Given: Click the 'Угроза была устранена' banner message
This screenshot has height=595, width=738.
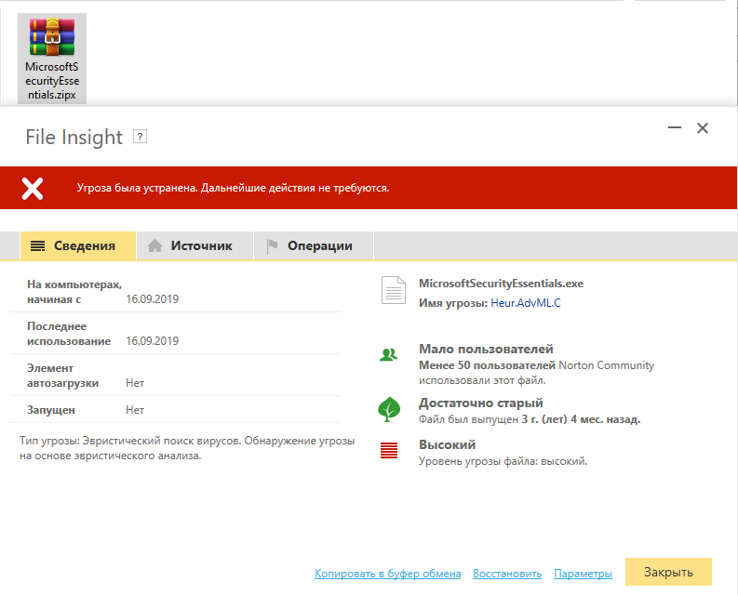Looking at the screenshot, I should click(x=233, y=188).
